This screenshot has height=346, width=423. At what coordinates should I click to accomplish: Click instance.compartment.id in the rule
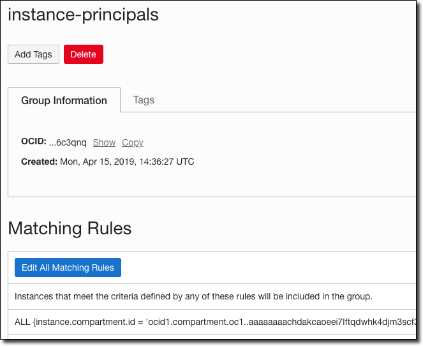89,321
